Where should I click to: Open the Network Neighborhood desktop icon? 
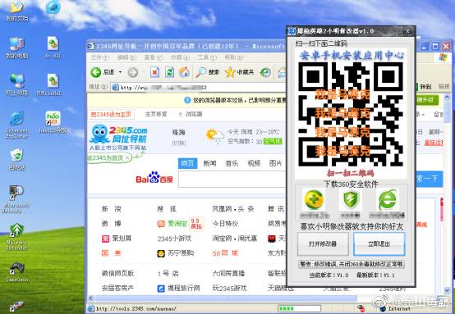[16, 84]
